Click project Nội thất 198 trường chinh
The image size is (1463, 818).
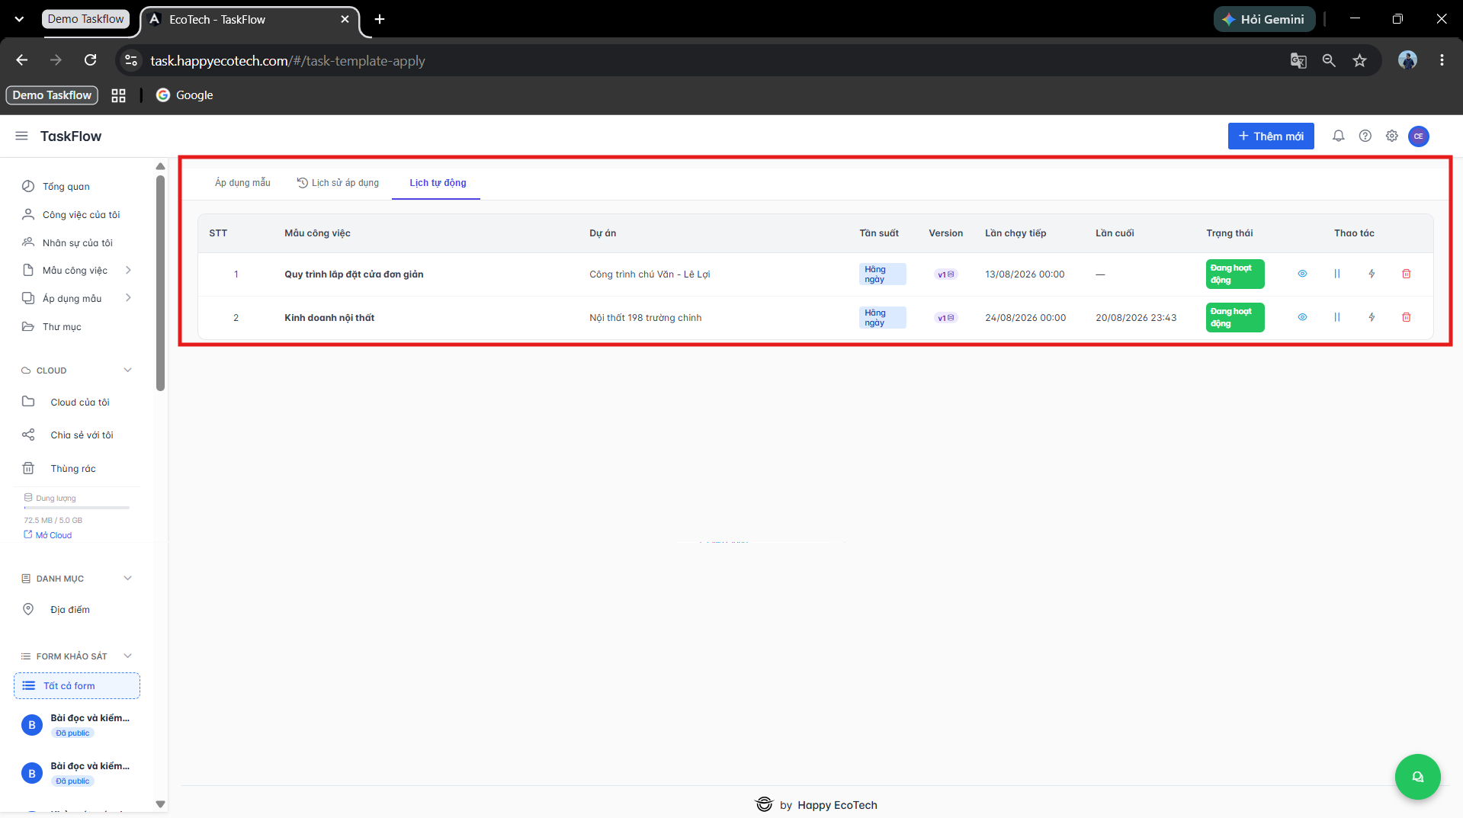645,318
